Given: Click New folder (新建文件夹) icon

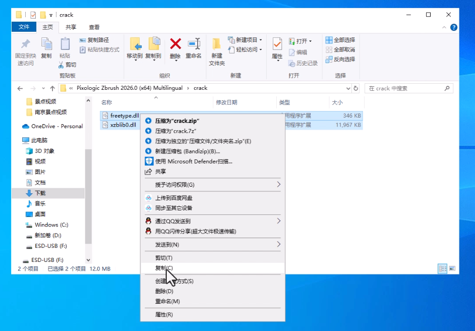Looking at the screenshot, I should click(x=217, y=44).
